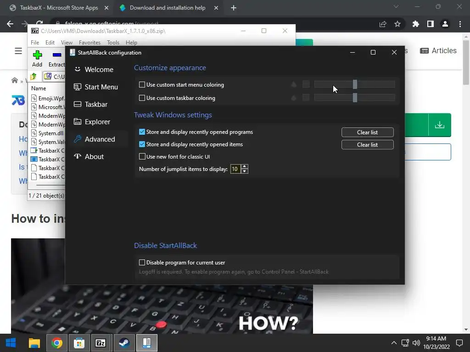Enable custom start menu coloring checkbox
470x352 pixels.
(x=142, y=85)
